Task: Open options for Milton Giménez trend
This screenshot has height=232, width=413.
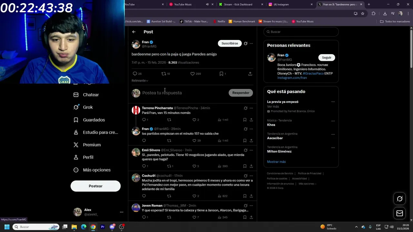Action: (333, 148)
